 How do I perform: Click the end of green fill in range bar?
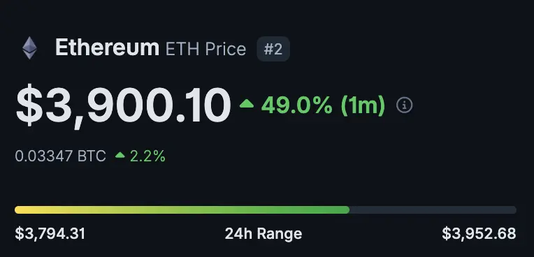coord(347,210)
